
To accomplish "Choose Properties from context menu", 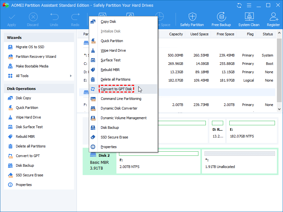I will point(123,147).
